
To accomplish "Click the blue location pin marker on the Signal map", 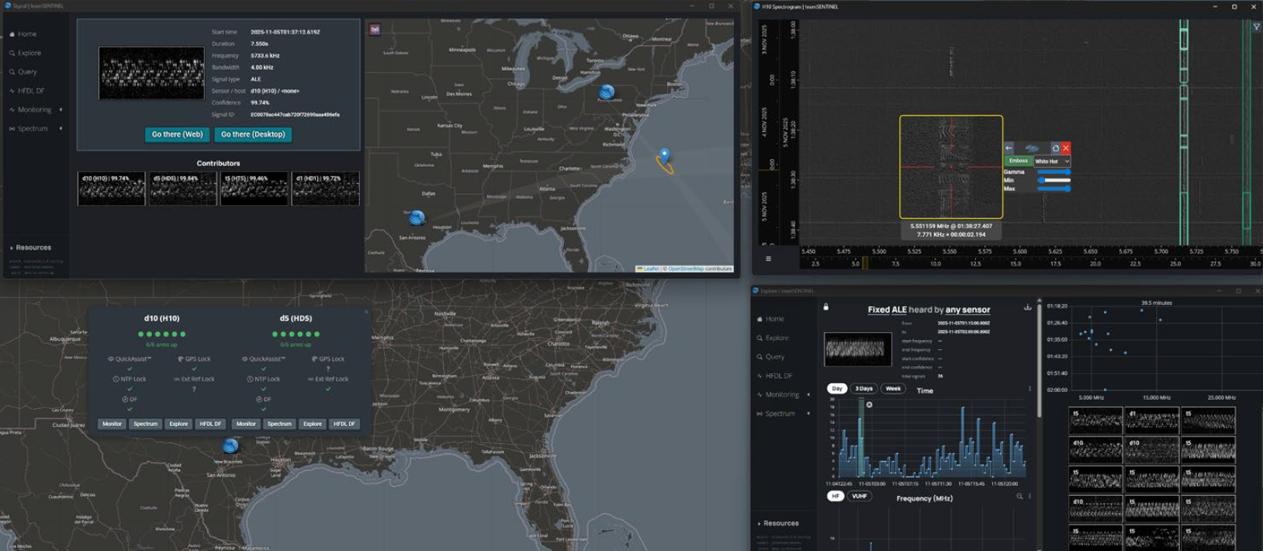I will (664, 155).
